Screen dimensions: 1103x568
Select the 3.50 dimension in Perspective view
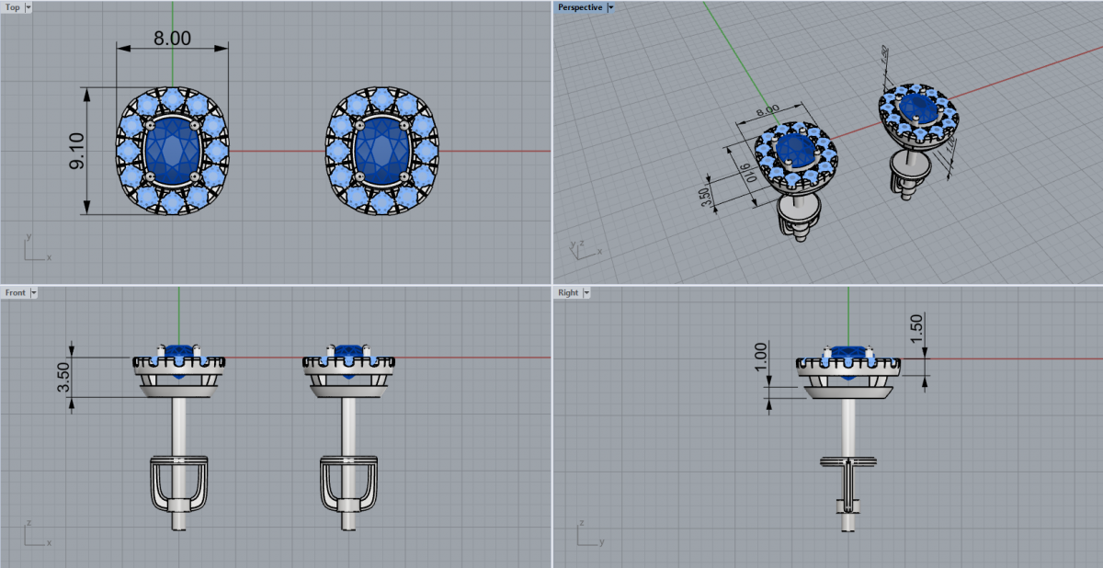coord(706,197)
